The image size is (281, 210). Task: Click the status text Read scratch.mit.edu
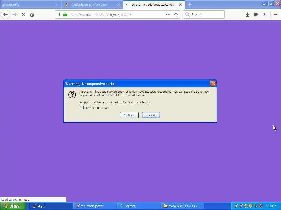click(x=15, y=200)
